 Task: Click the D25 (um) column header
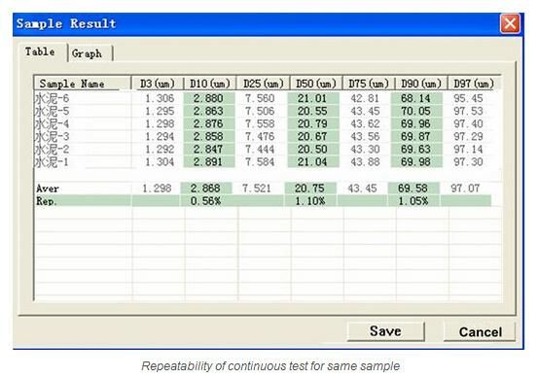tap(264, 84)
